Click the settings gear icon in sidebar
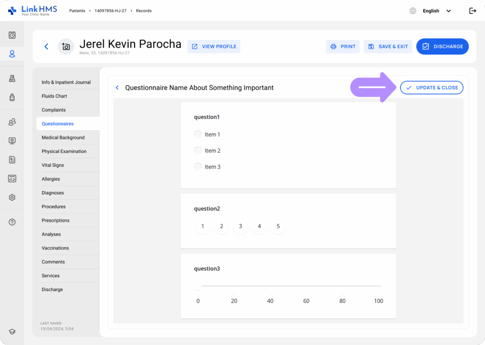Viewport: 485px width, 345px height. pos(12,198)
